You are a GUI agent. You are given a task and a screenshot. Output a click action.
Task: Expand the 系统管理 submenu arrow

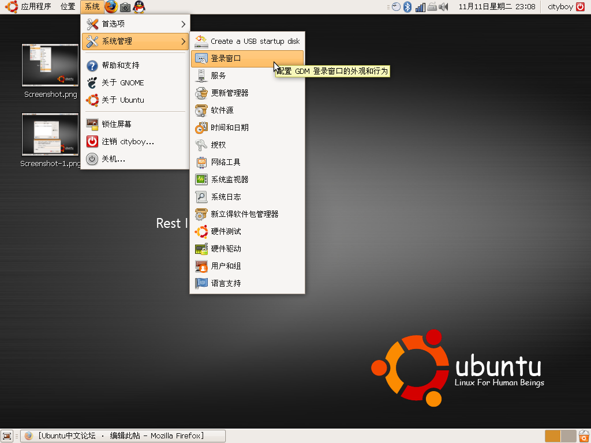183,42
